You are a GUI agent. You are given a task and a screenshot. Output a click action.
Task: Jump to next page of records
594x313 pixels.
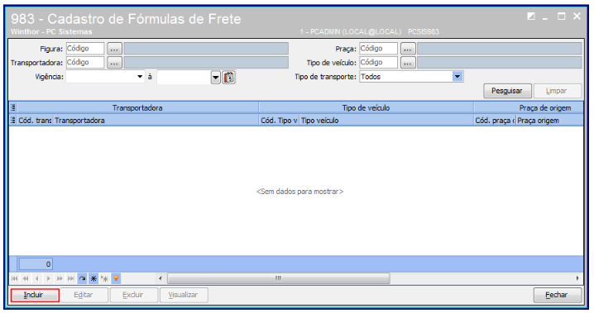coord(60,278)
